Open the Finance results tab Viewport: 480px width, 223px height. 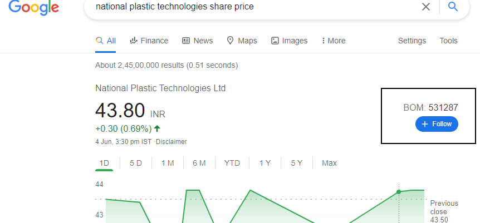click(x=149, y=41)
